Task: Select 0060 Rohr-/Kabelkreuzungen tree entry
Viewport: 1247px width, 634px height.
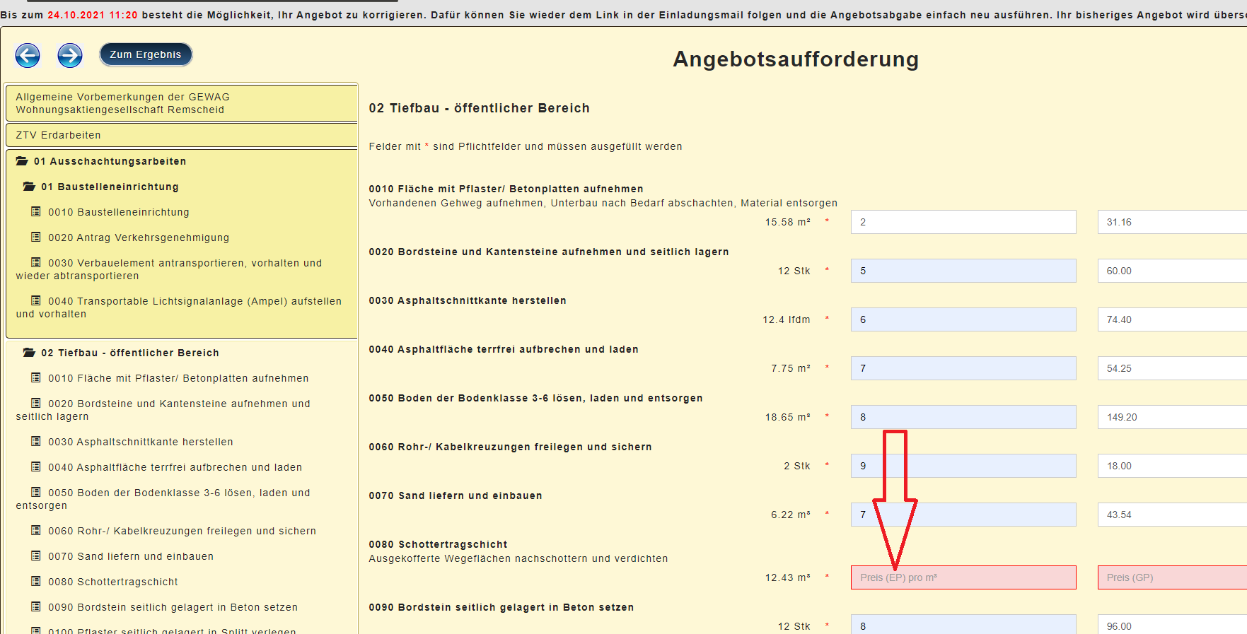Action: 182,531
